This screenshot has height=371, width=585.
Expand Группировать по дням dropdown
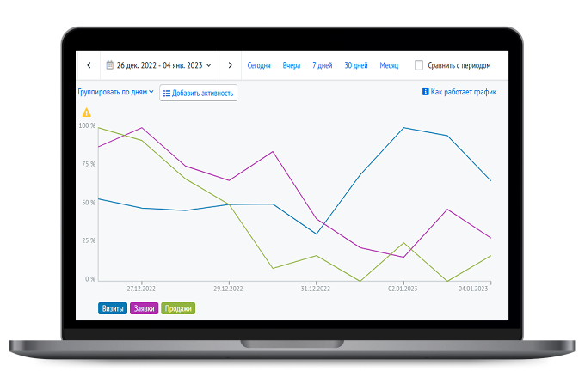(x=115, y=92)
